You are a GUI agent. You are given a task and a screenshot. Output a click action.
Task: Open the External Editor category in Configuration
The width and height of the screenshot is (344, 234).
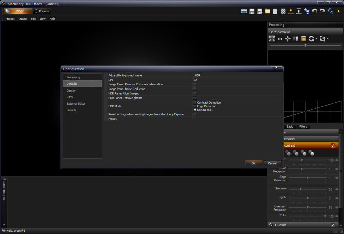(83, 104)
